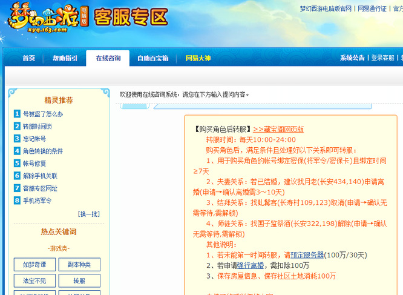This screenshot has width=403, height=295.
Task: Open the 转服时间锁 recommendation
Action: [x=38, y=126]
